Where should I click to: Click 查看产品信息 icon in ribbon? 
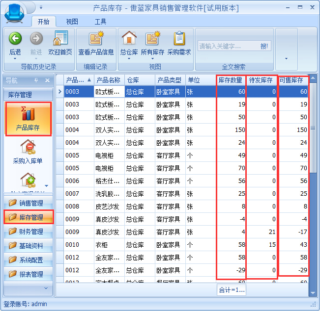pos(96,39)
